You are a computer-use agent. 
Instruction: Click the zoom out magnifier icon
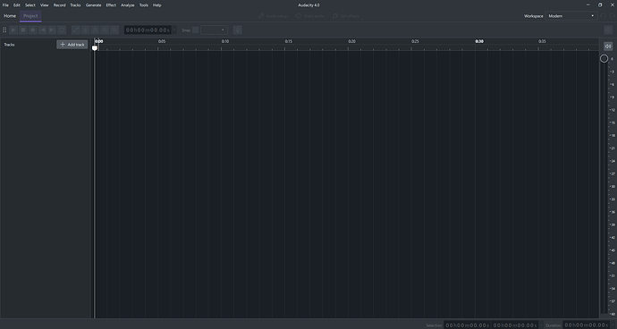pyautogui.click(x=114, y=30)
